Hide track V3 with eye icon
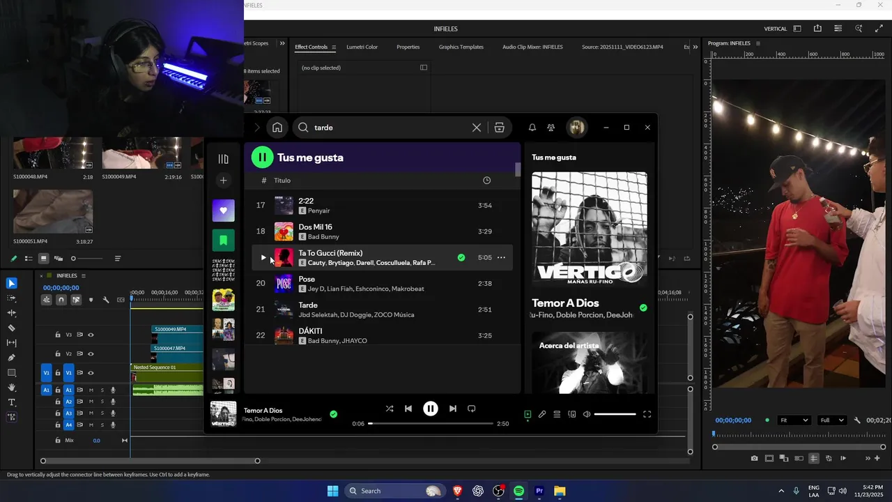Image resolution: width=892 pixels, height=502 pixels. (x=91, y=335)
